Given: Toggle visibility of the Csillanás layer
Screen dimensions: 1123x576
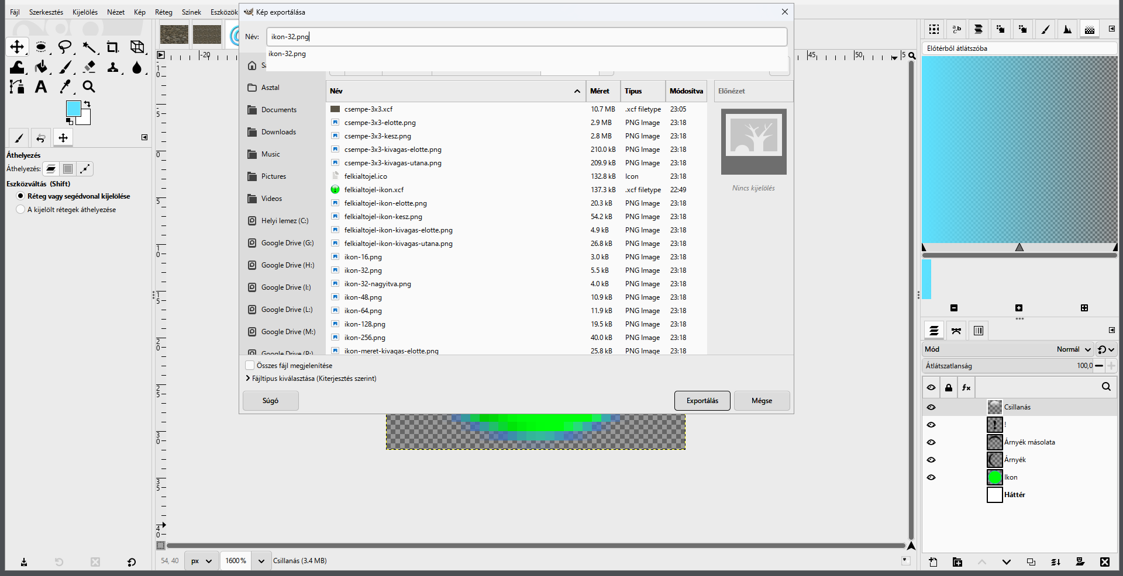Looking at the screenshot, I should click(931, 407).
